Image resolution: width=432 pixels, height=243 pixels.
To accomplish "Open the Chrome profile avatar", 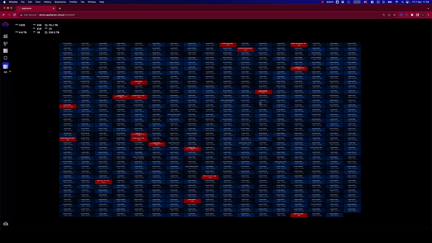I will pos(423,15).
